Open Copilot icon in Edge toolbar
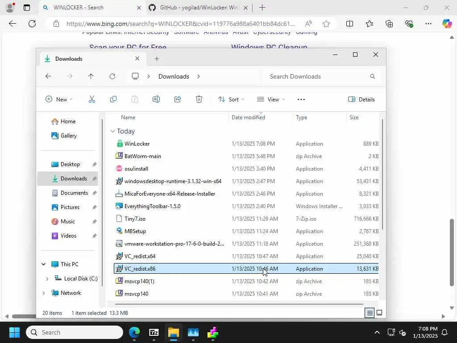 pos(447,24)
